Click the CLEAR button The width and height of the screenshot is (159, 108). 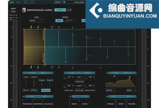[x=69, y=10]
